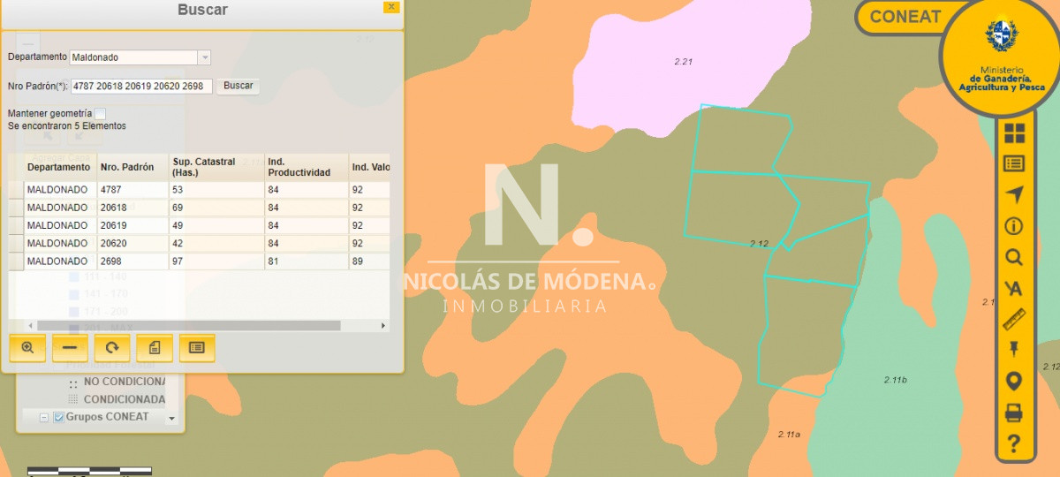This screenshot has height=477, width=1060.
Task: Select row selector for padrón 20618
Action: tap(16, 208)
